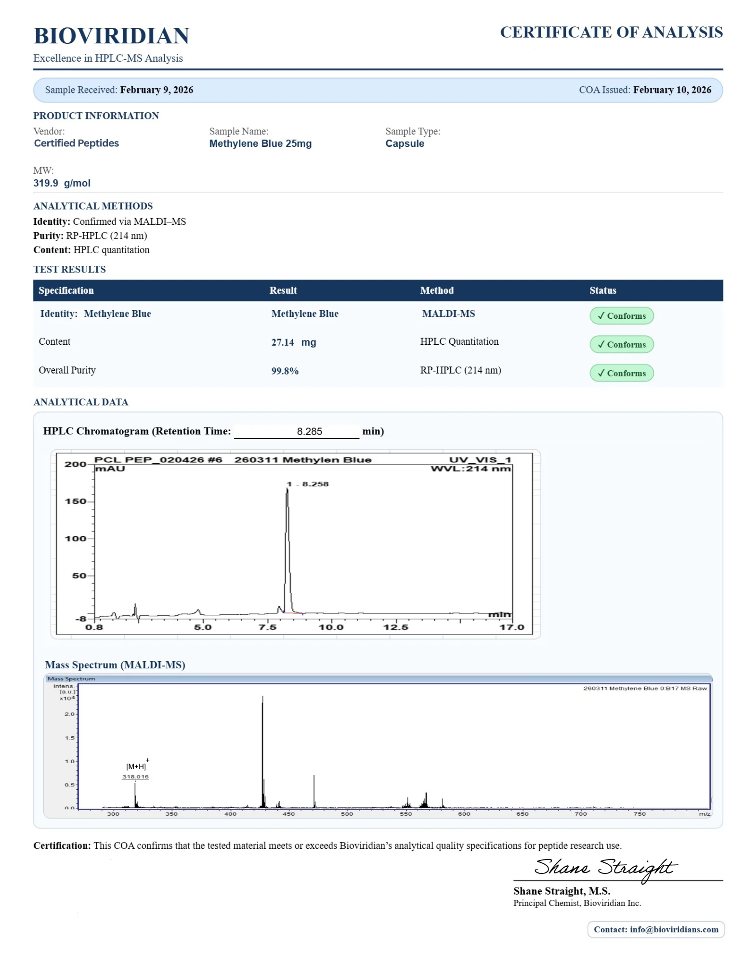Click the Conforms badge in the Identity row

coord(621,316)
